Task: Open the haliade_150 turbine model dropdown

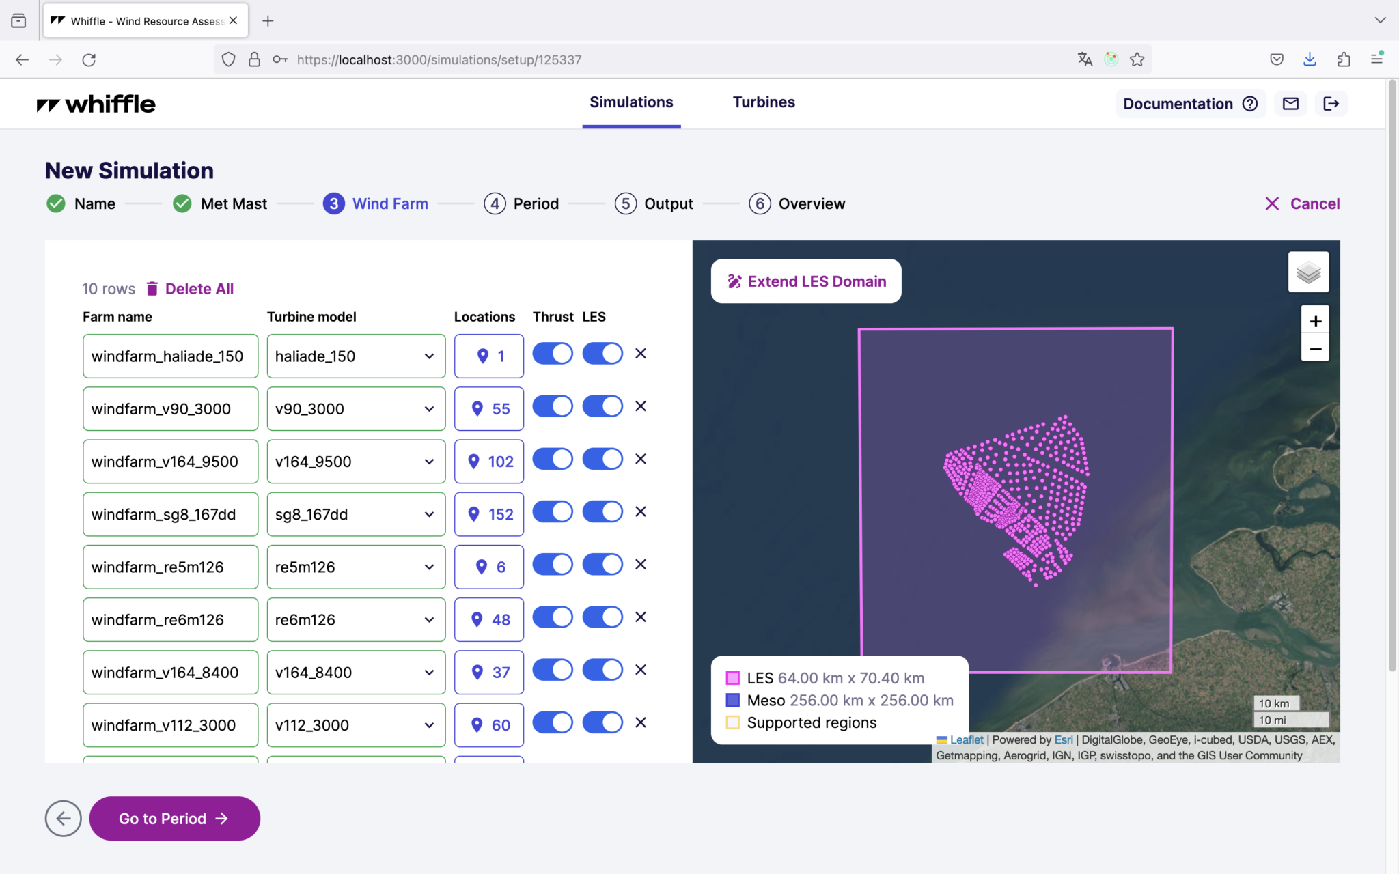Action: pos(356,356)
